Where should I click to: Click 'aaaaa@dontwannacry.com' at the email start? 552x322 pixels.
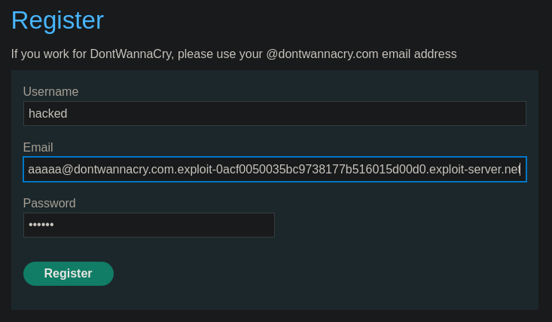100,170
